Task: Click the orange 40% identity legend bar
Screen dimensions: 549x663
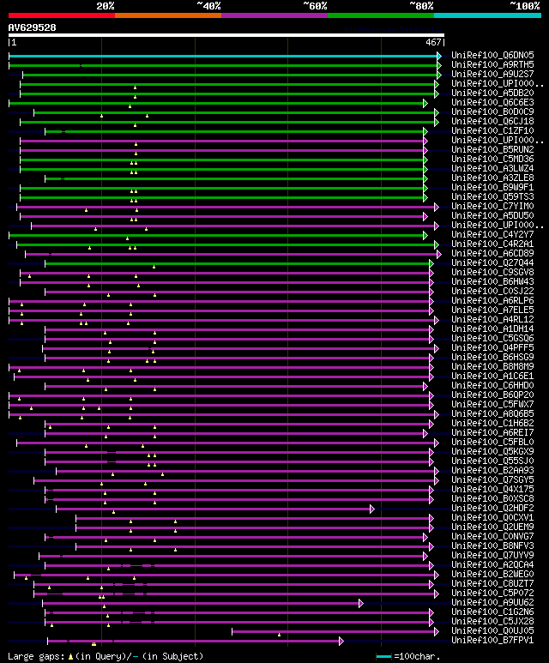Action: click(x=168, y=15)
